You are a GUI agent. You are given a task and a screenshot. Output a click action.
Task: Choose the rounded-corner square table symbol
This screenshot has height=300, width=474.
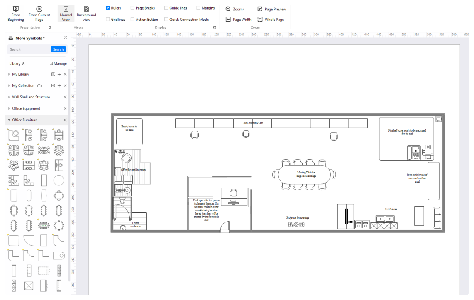pos(14,241)
